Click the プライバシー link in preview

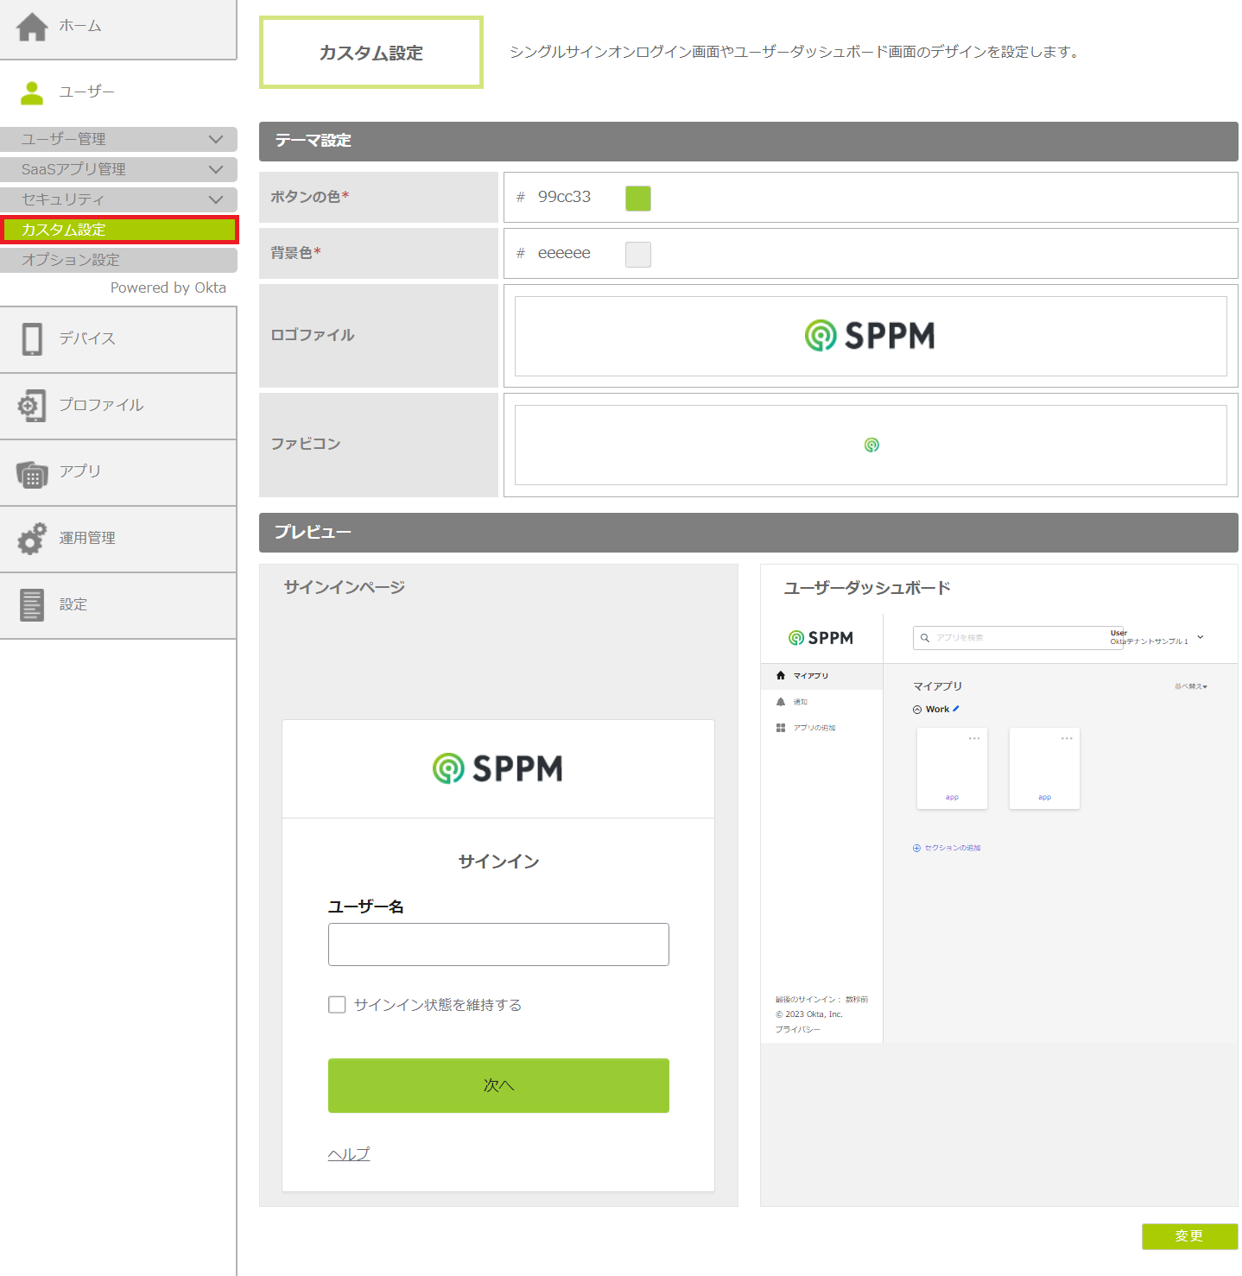[797, 1029]
